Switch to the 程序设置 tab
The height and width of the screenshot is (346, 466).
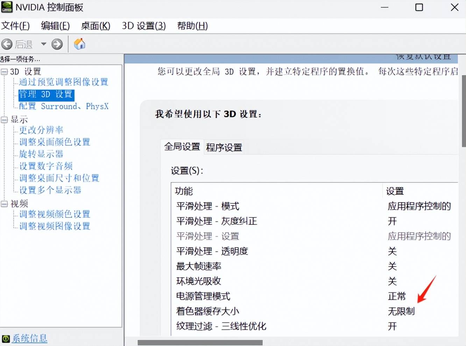pyautogui.click(x=224, y=147)
